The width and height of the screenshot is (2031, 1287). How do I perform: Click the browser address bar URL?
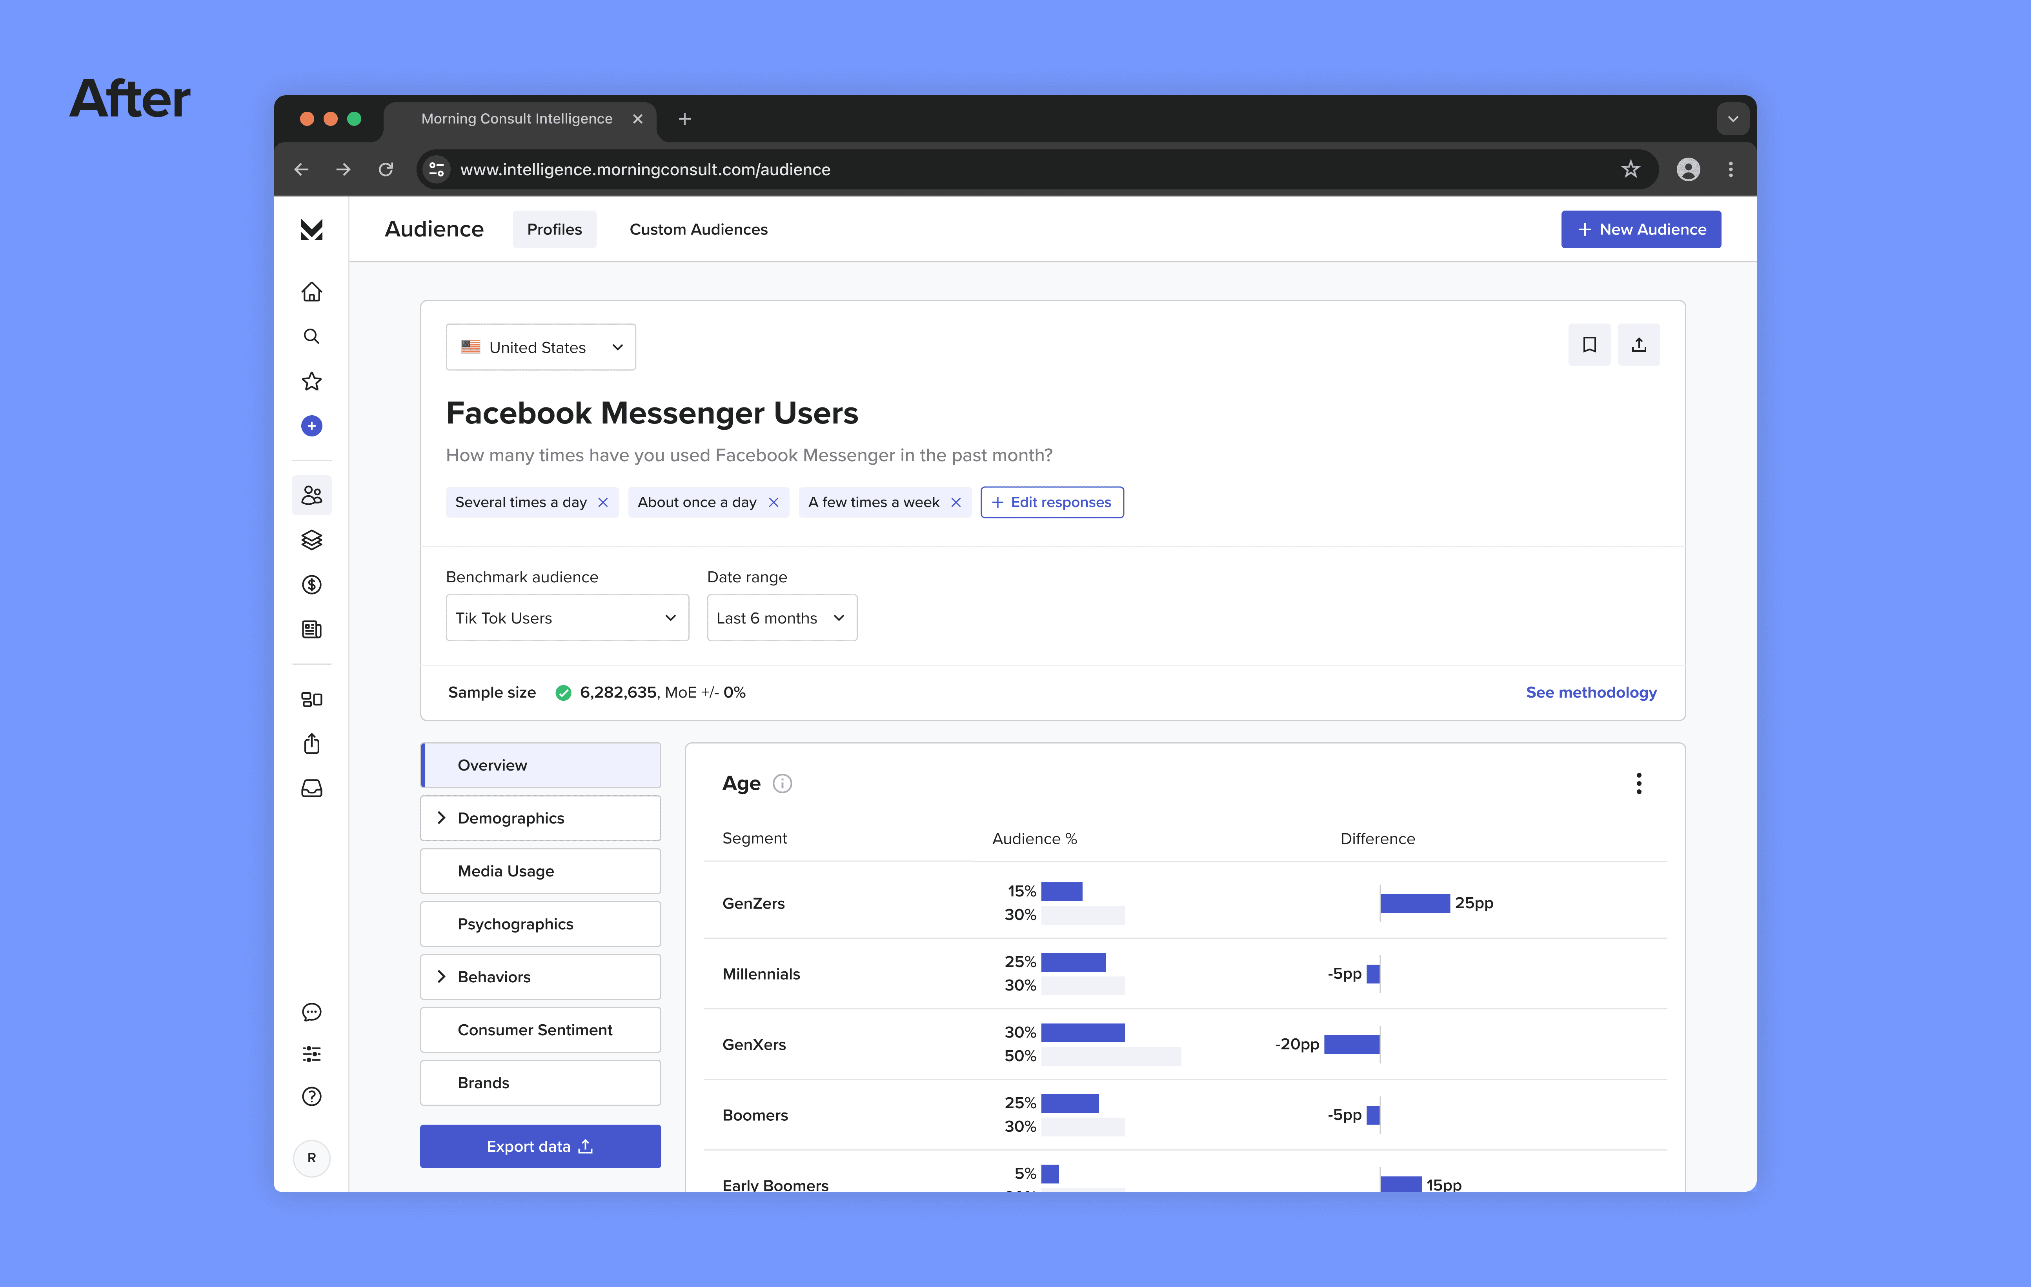tap(645, 169)
